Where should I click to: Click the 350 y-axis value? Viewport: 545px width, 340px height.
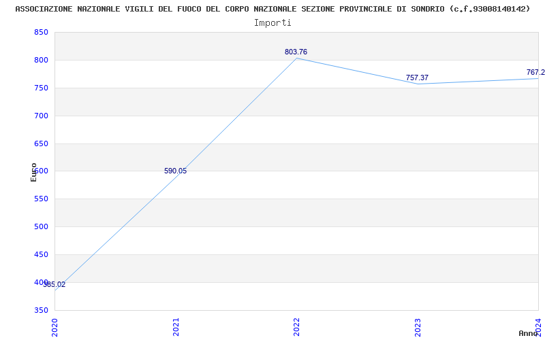pyautogui.click(x=41, y=310)
